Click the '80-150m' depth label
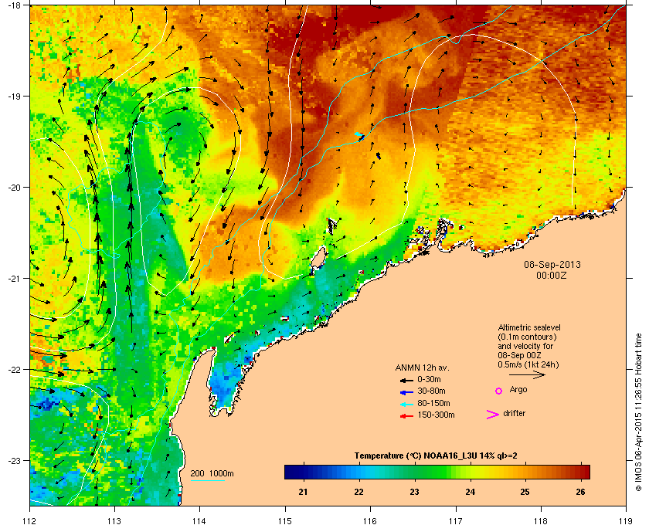 tap(433, 403)
